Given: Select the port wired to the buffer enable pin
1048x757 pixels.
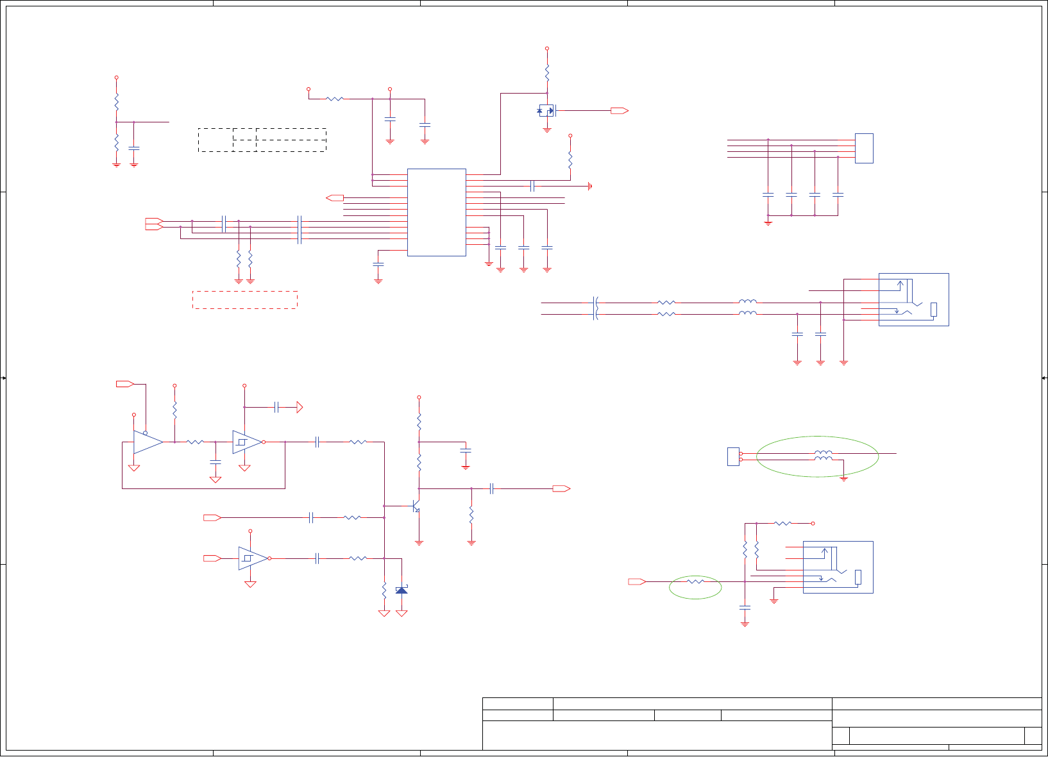Looking at the screenshot, I should pos(125,383).
